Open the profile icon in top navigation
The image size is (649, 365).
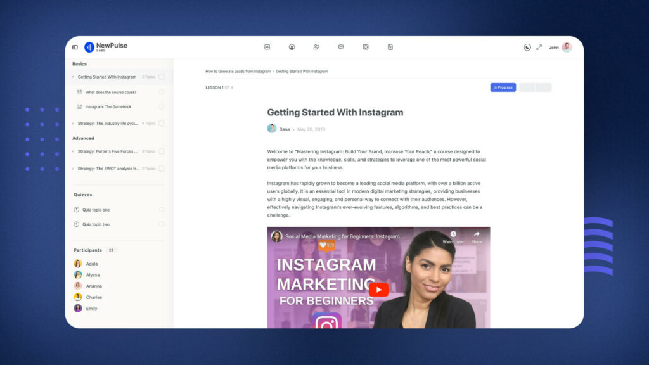tap(292, 47)
